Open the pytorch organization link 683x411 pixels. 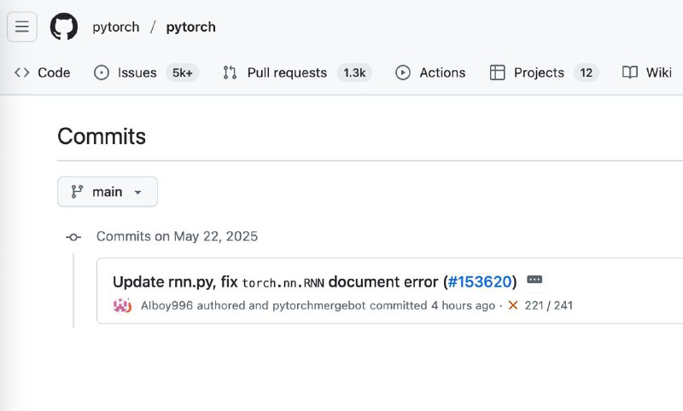click(115, 26)
